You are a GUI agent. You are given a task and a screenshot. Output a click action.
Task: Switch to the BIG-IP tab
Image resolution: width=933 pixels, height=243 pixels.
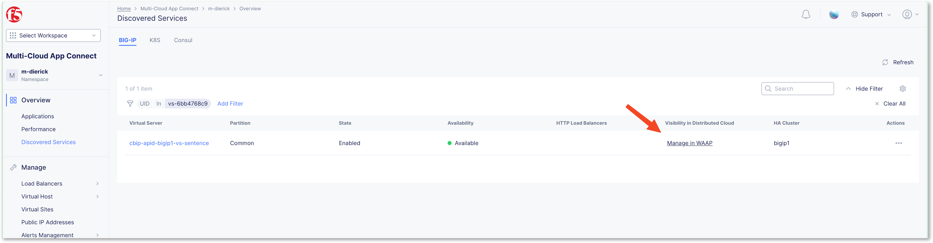pyautogui.click(x=128, y=40)
